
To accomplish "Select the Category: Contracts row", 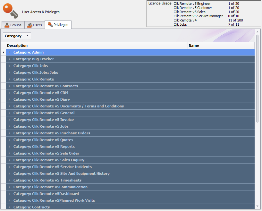I will coord(130,207).
